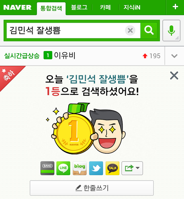Close the first-place congratulation banner

point(174,76)
